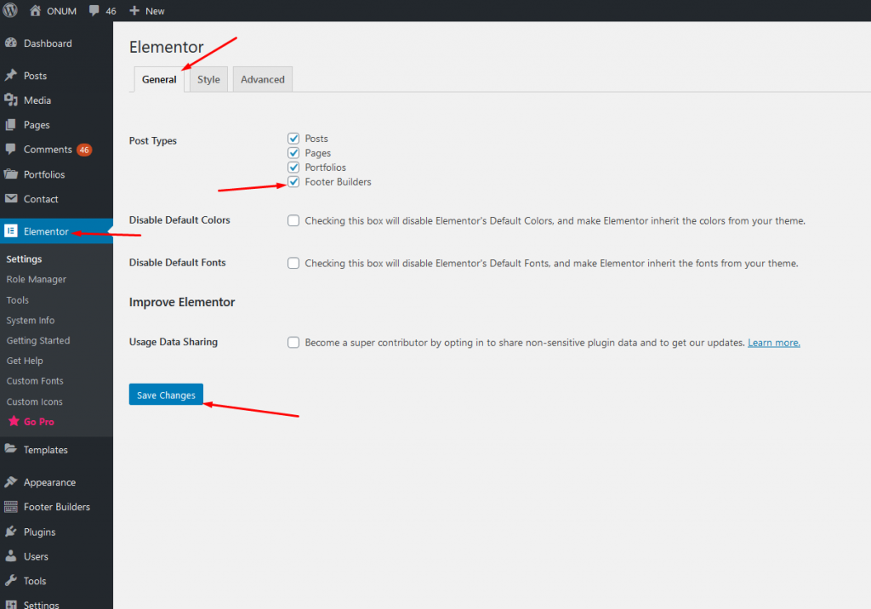Viewport: 871px width, 609px height.
Task: Click the Contact envelope icon
Action: coord(10,198)
